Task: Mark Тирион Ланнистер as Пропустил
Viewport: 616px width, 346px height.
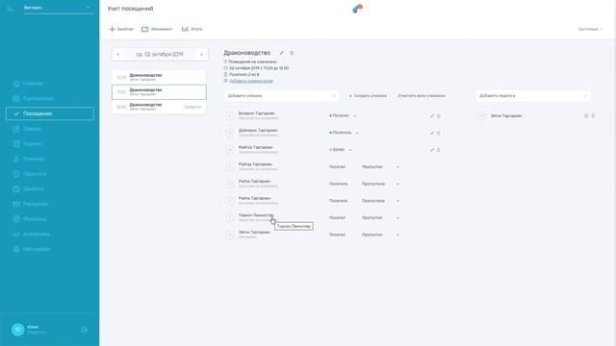Action: click(x=372, y=218)
